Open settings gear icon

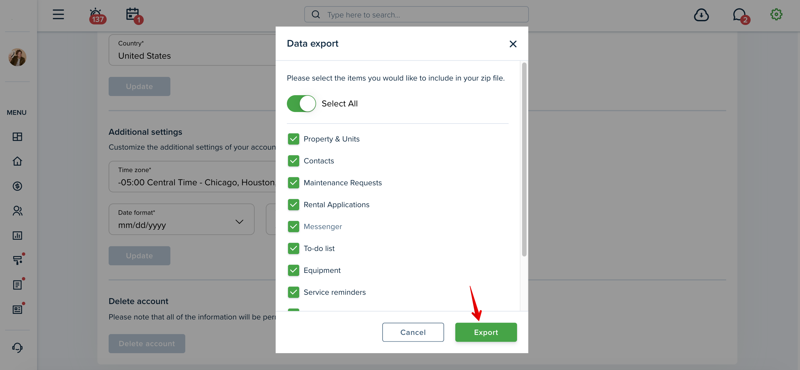pyautogui.click(x=776, y=14)
